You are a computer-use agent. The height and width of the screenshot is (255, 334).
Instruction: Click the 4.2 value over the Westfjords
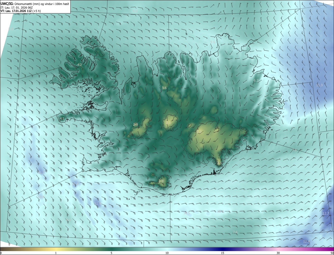pos(80,65)
